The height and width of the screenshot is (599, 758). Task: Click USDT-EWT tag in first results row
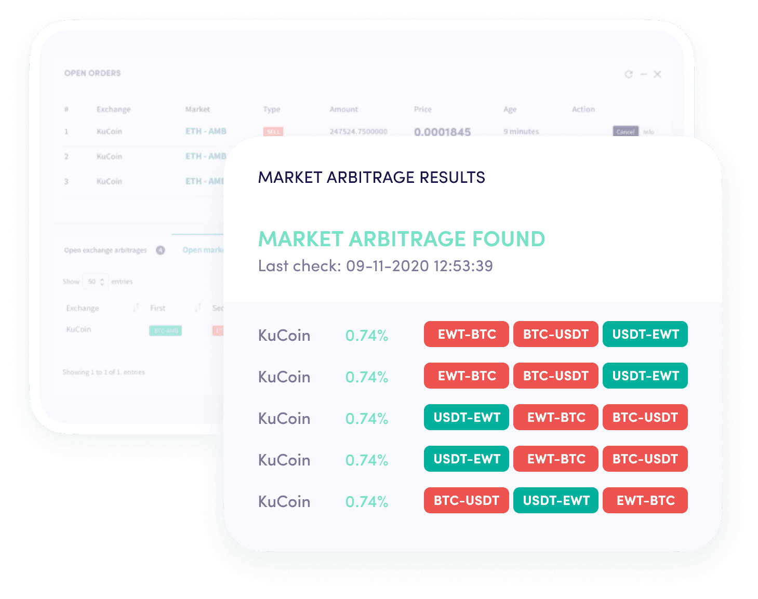click(x=645, y=334)
